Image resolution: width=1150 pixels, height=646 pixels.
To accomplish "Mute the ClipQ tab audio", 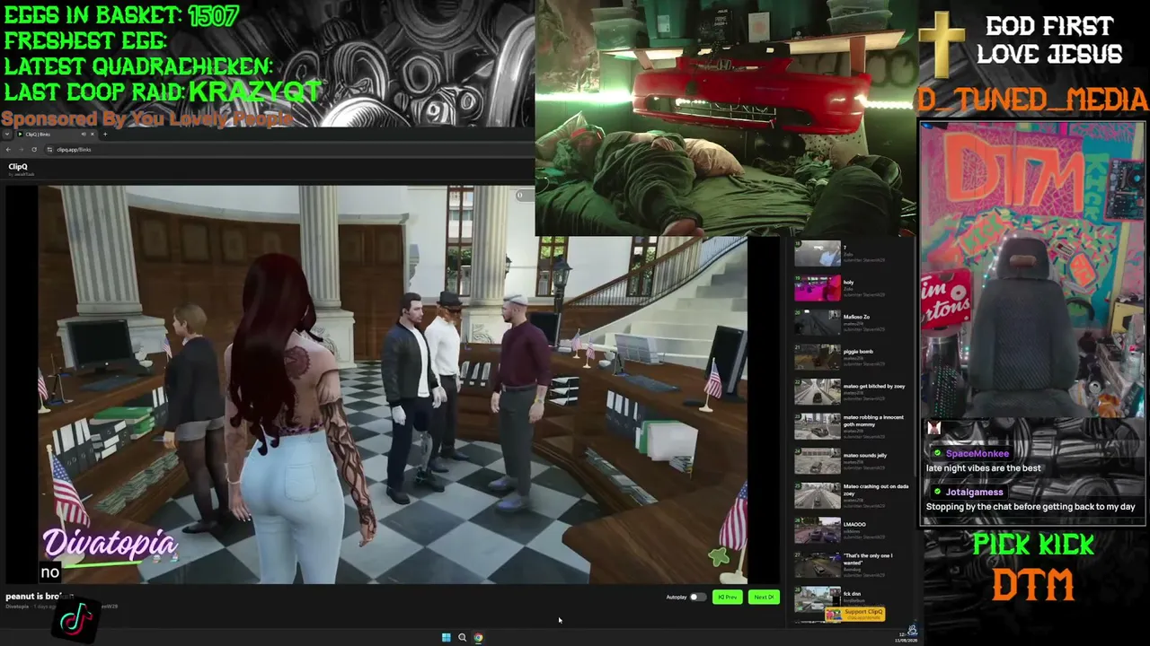I will pyautogui.click(x=84, y=135).
